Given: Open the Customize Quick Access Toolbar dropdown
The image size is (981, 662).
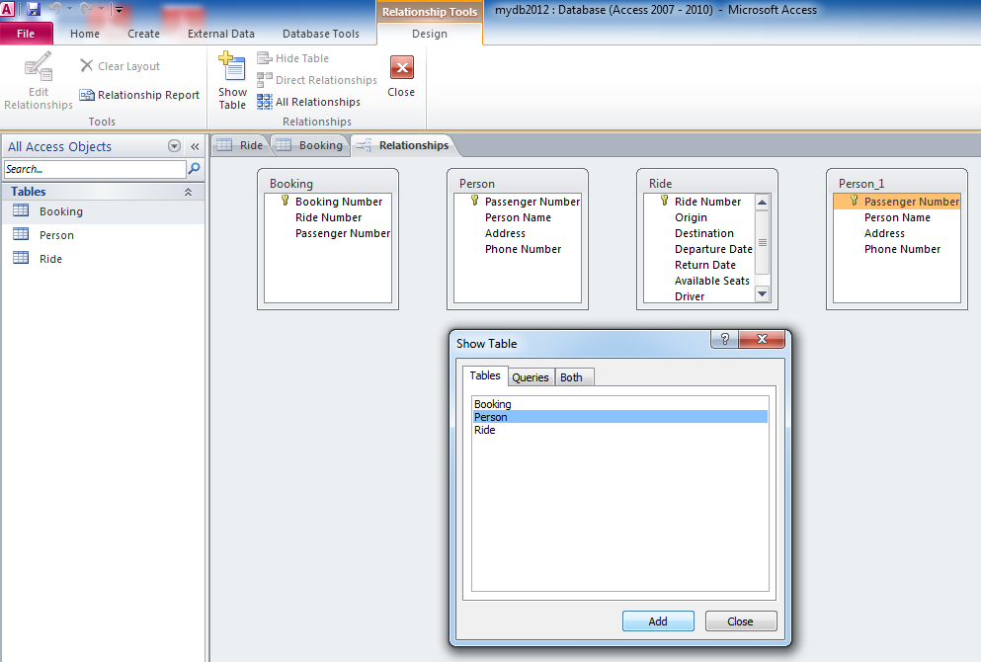Looking at the screenshot, I should pos(119,10).
